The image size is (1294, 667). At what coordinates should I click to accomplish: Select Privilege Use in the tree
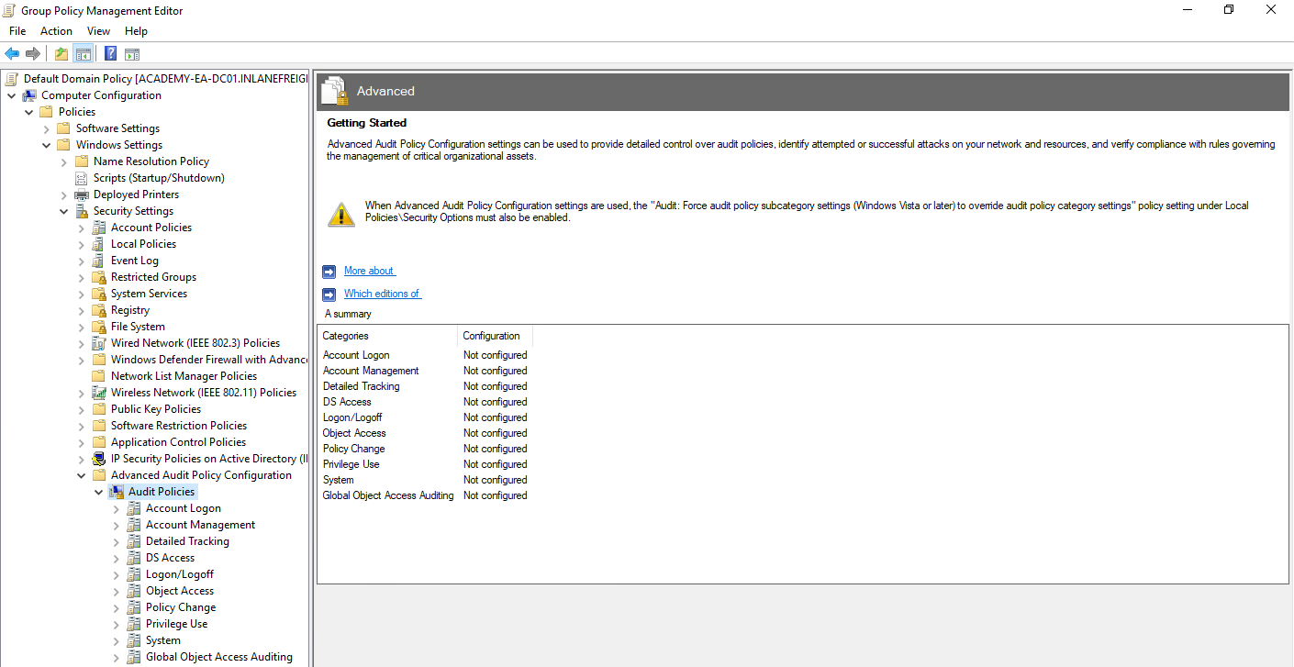pos(176,624)
